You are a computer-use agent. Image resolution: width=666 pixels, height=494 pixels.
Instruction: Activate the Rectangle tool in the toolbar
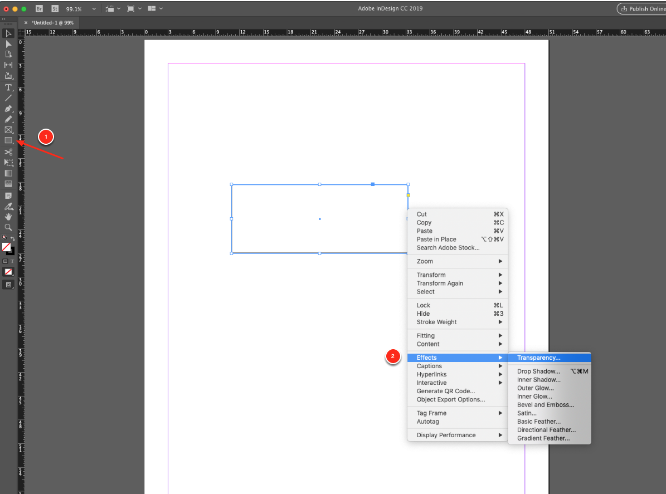click(x=8, y=140)
